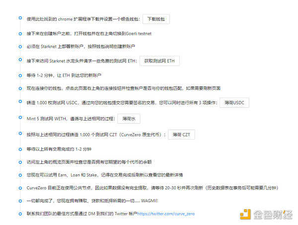Click bullet beside Earn、Loan 和 Stake step
The image size is (298, 225).
pos(19,174)
